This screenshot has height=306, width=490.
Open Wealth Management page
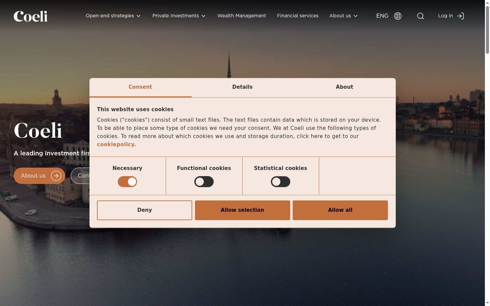coord(242,16)
